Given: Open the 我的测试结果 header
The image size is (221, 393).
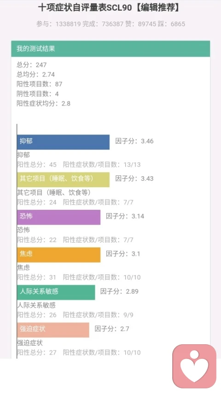Looking at the screenshot, I should (110, 49).
